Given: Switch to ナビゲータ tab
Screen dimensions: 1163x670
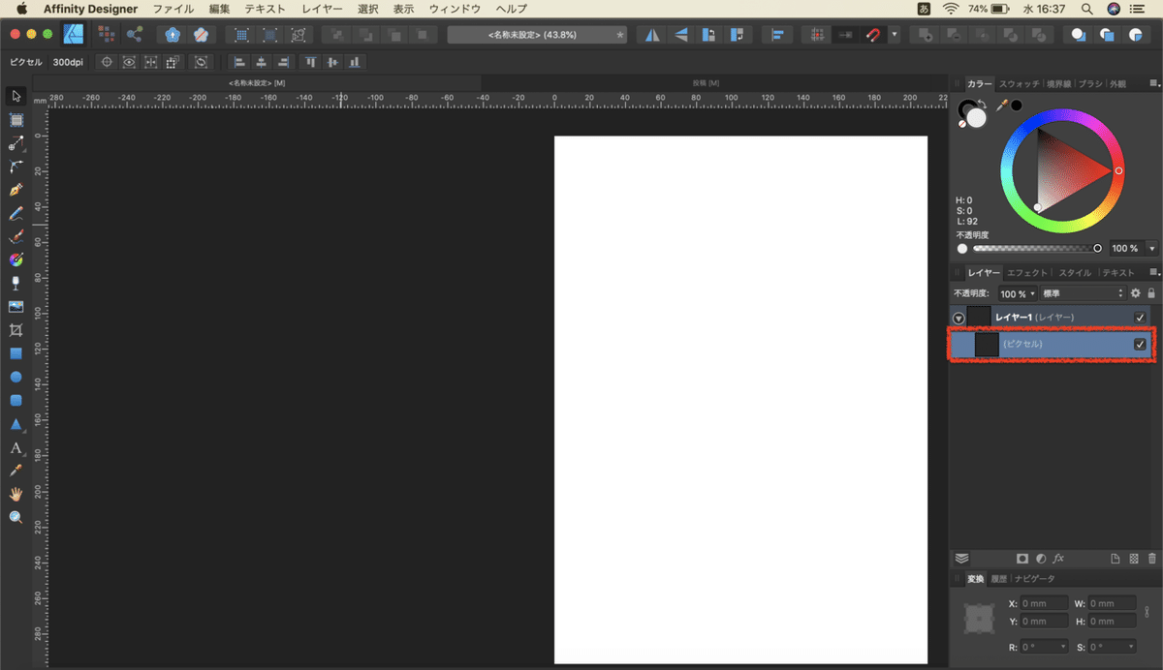Looking at the screenshot, I should (x=1033, y=579).
